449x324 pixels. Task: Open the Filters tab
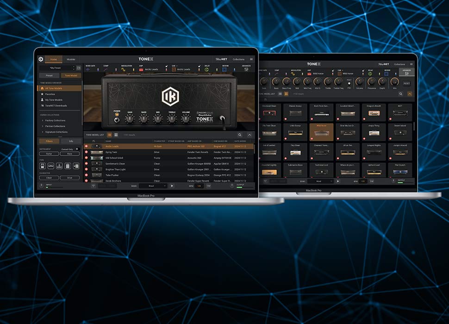point(49,141)
